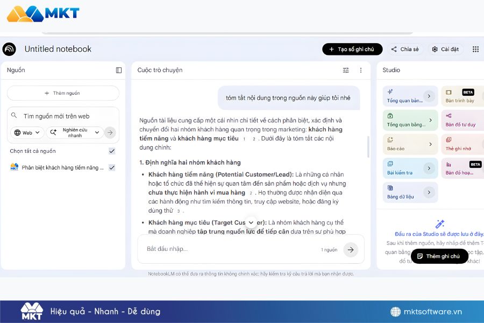This screenshot has height=323, width=484.
Task: Expand the Báo cáo options arrow
Action: 430,144
